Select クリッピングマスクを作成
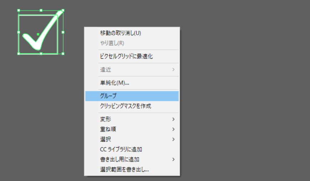 (x=132, y=106)
